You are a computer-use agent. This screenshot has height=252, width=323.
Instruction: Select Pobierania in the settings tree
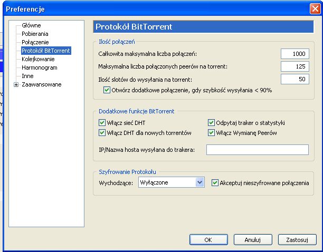point(35,34)
